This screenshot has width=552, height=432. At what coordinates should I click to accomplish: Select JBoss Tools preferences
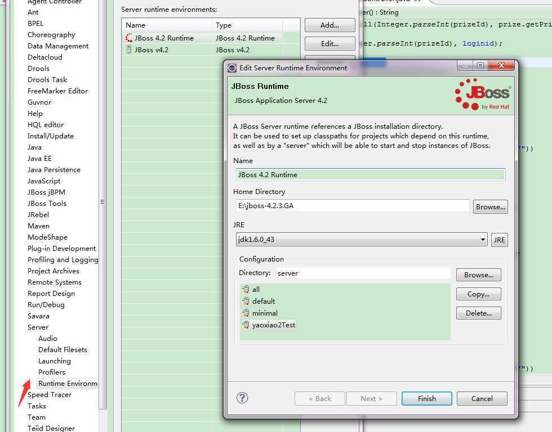47,203
